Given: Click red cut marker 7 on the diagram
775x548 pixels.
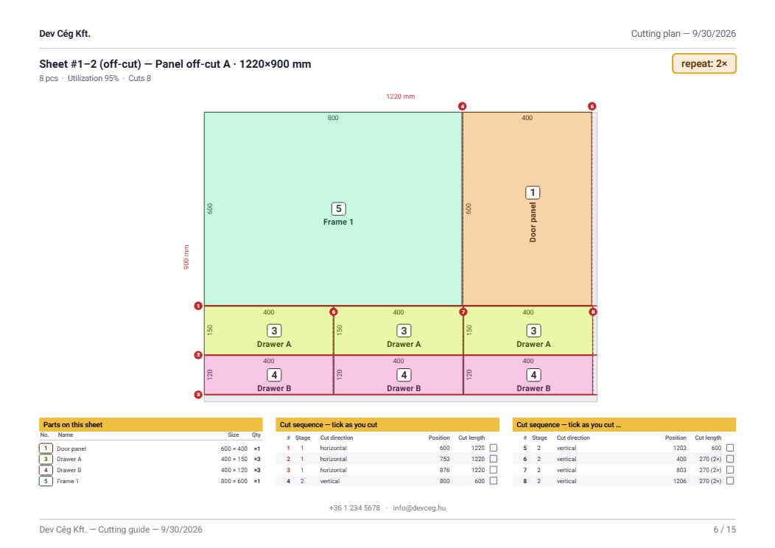Looking at the screenshot, I should 463,312.
